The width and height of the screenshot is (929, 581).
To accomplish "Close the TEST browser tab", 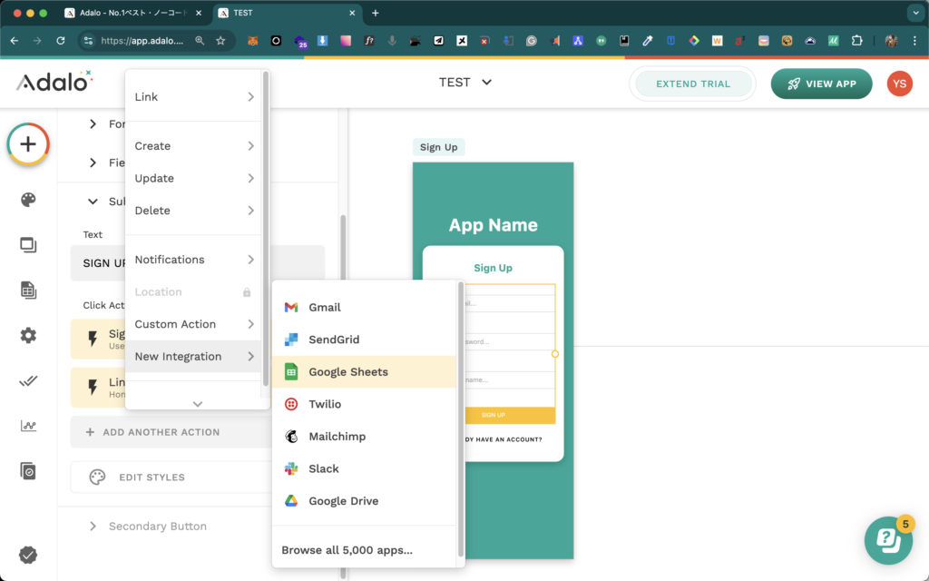I will point(352,13).
